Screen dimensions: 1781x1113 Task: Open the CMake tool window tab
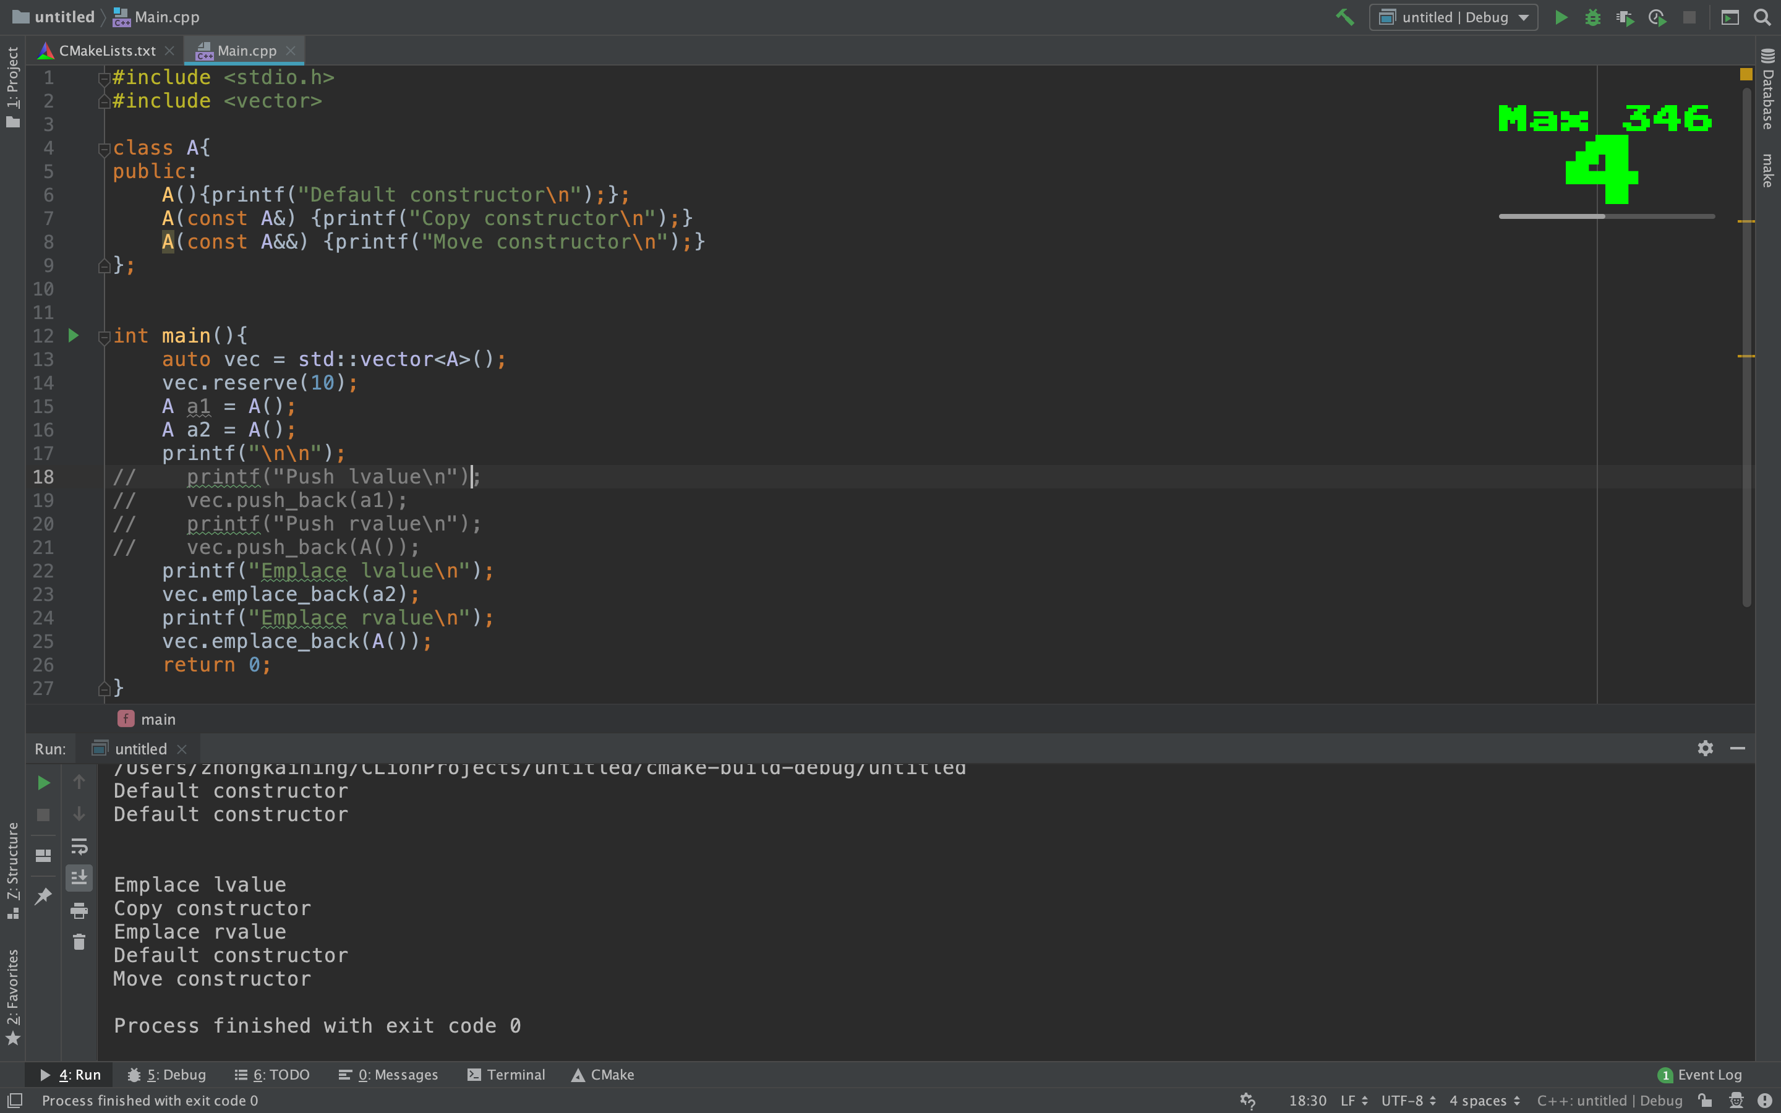pyautogui.click(x=603, y=1075)
